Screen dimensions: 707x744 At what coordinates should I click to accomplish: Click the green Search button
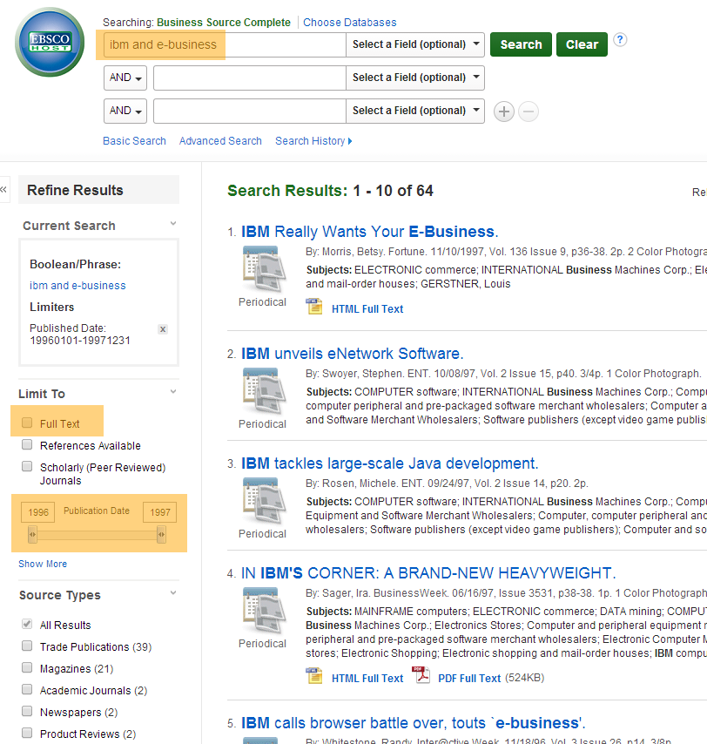click(x=521, y=44)
